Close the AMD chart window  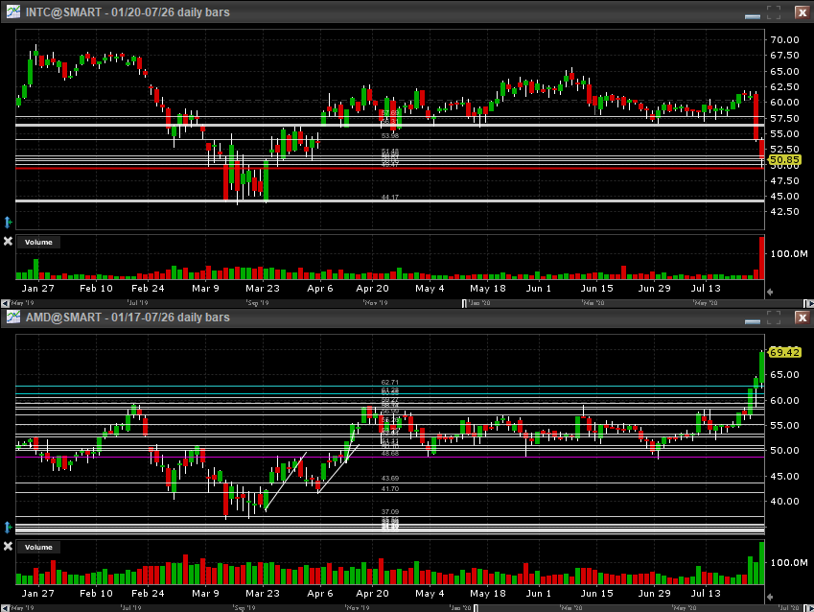point(802,318)
